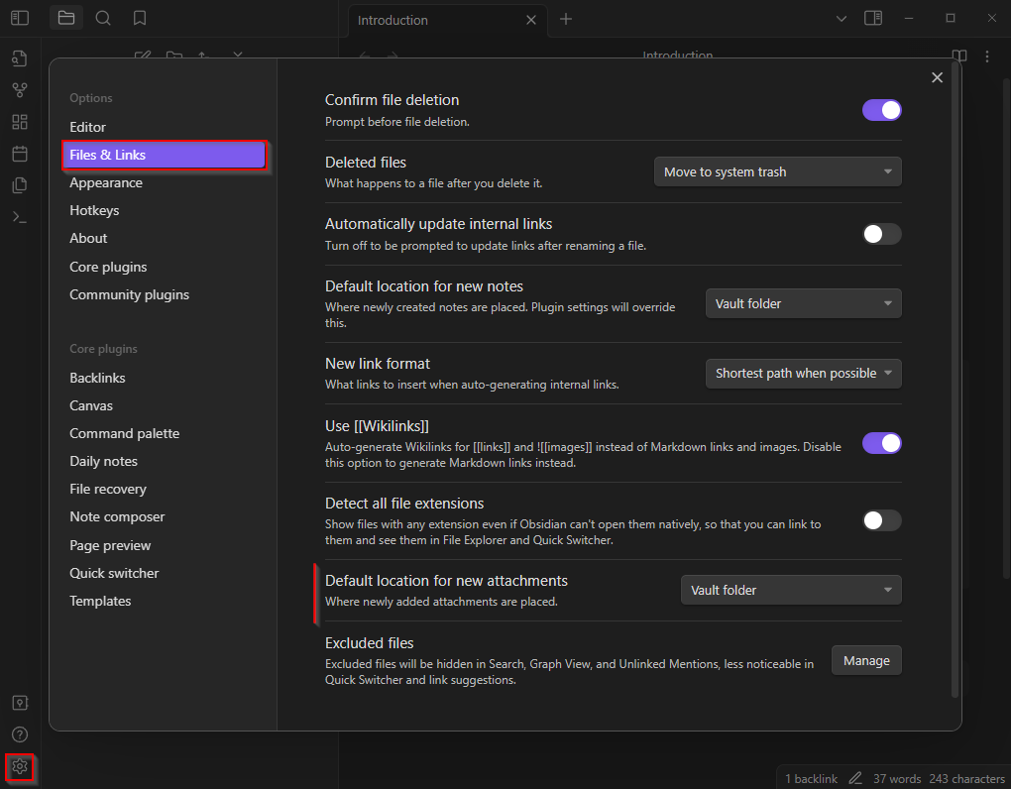1011x789 pixels.
Task: Open Templates plugin settings
Action: click(x=164, y=601)
